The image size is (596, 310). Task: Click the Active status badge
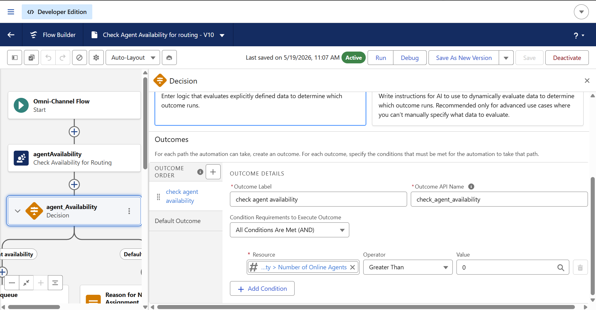tap(354, 57)
